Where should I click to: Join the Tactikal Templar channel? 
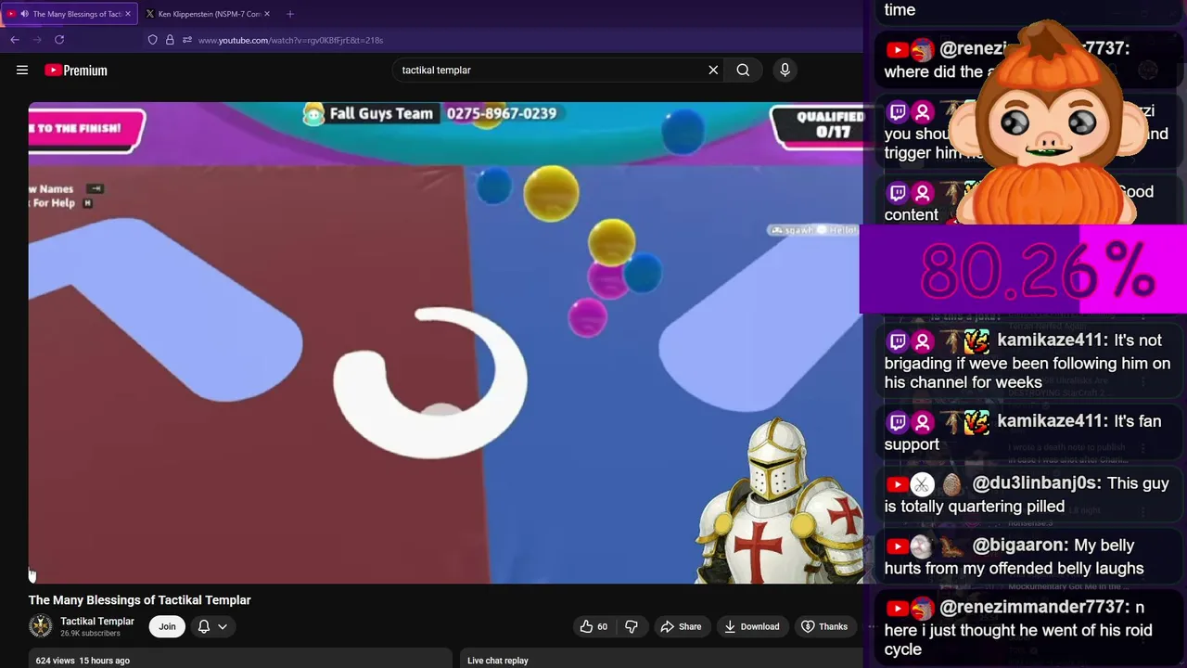[x=167, y=626]
